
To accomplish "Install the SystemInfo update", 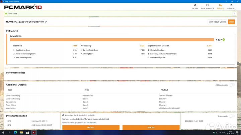I will pyautogui.click(x=91, y=127).
